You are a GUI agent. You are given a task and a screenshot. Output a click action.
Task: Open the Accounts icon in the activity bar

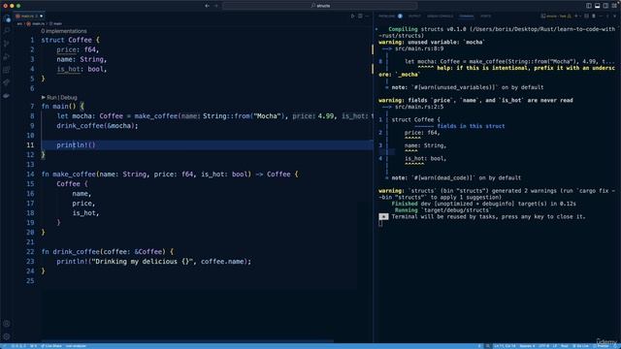[x=7, y=324]
